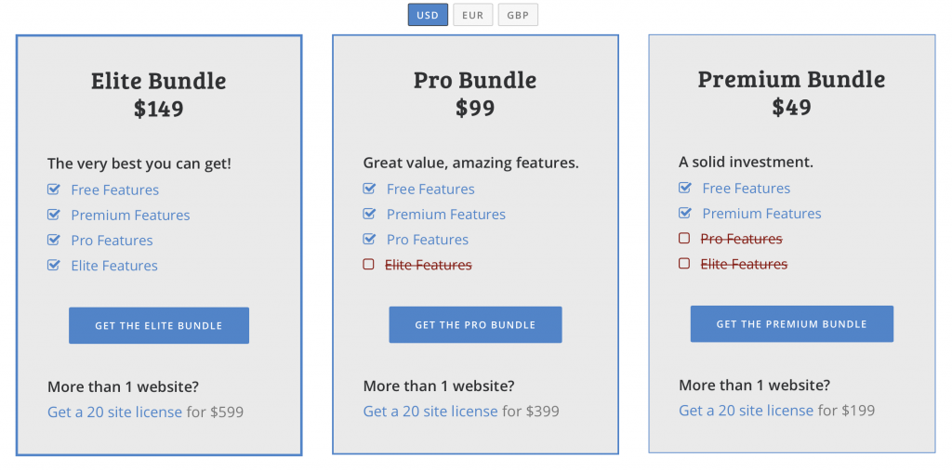Viewport: 952px width, 471px height.
Task: Toggle unchecked Elite Features box in Premium Bundle
Action: click(684, 264)
